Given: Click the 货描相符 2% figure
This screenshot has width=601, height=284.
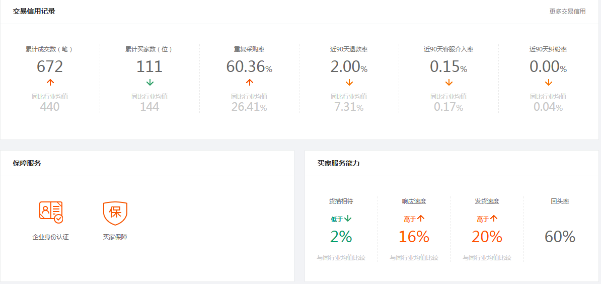Looking at the screenshot, I should coord(341,237).
